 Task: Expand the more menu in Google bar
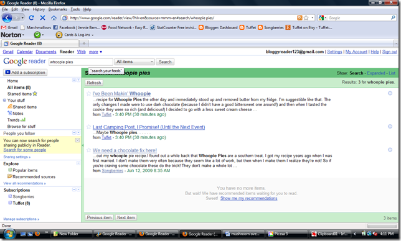[x=96, y=52]
